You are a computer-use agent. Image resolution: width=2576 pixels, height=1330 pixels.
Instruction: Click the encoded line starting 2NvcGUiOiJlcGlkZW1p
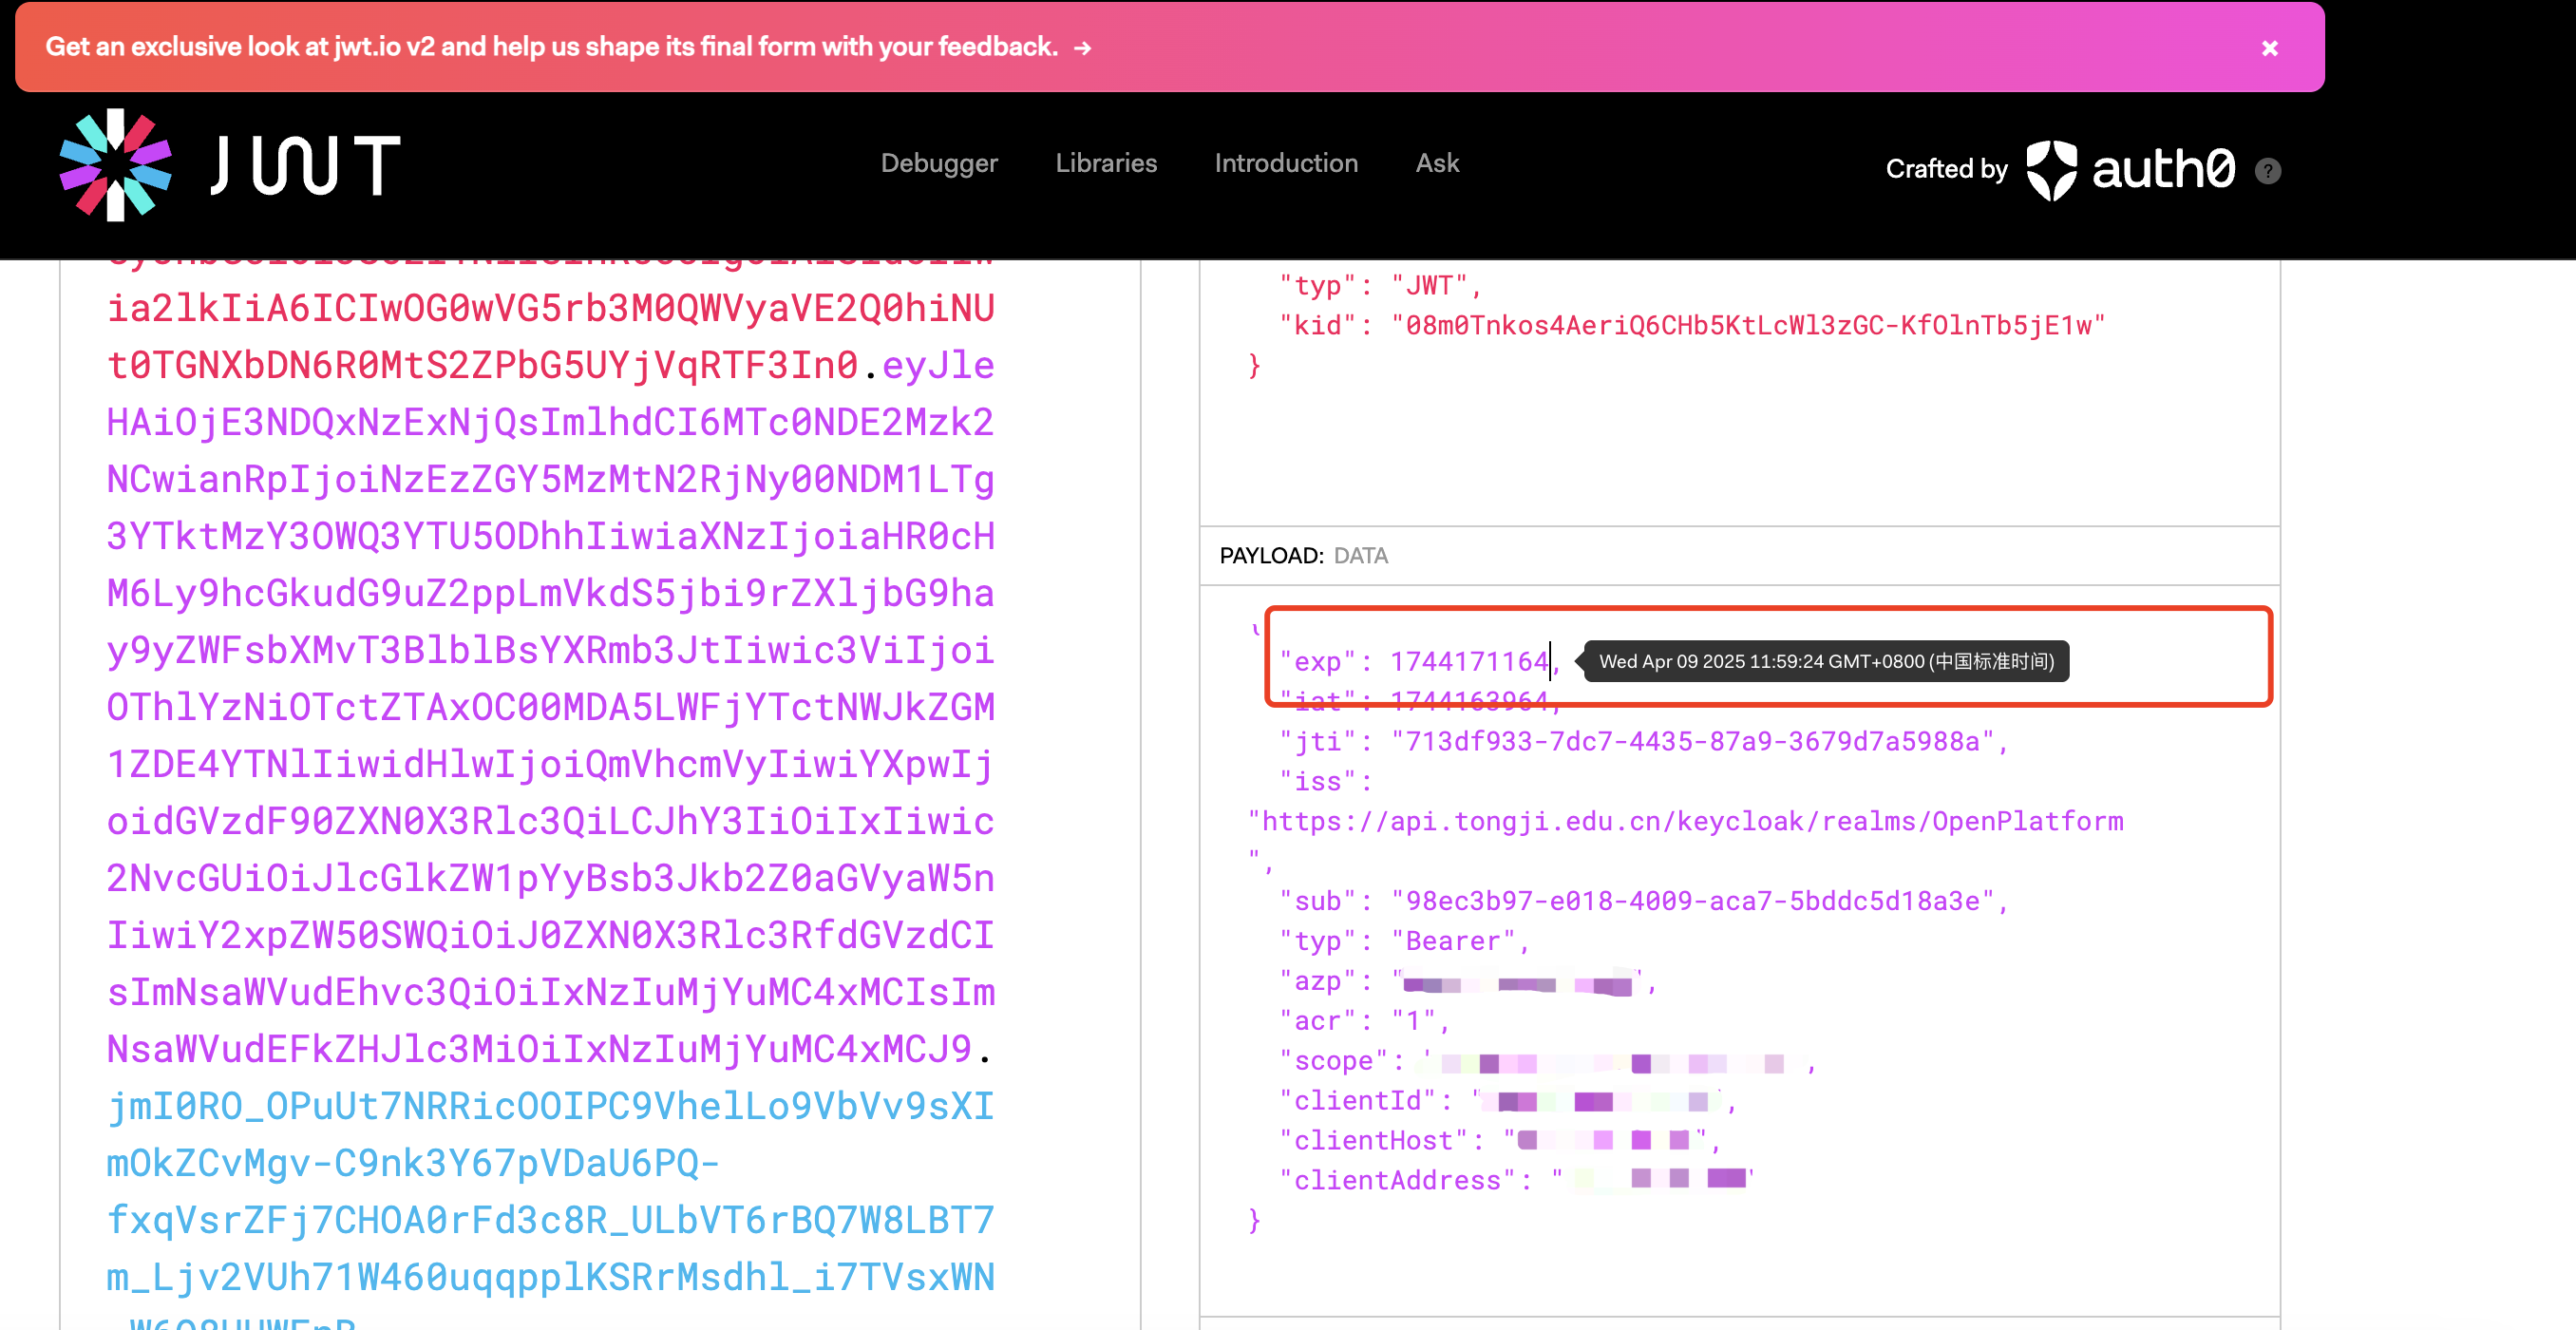tap(550, 878)
